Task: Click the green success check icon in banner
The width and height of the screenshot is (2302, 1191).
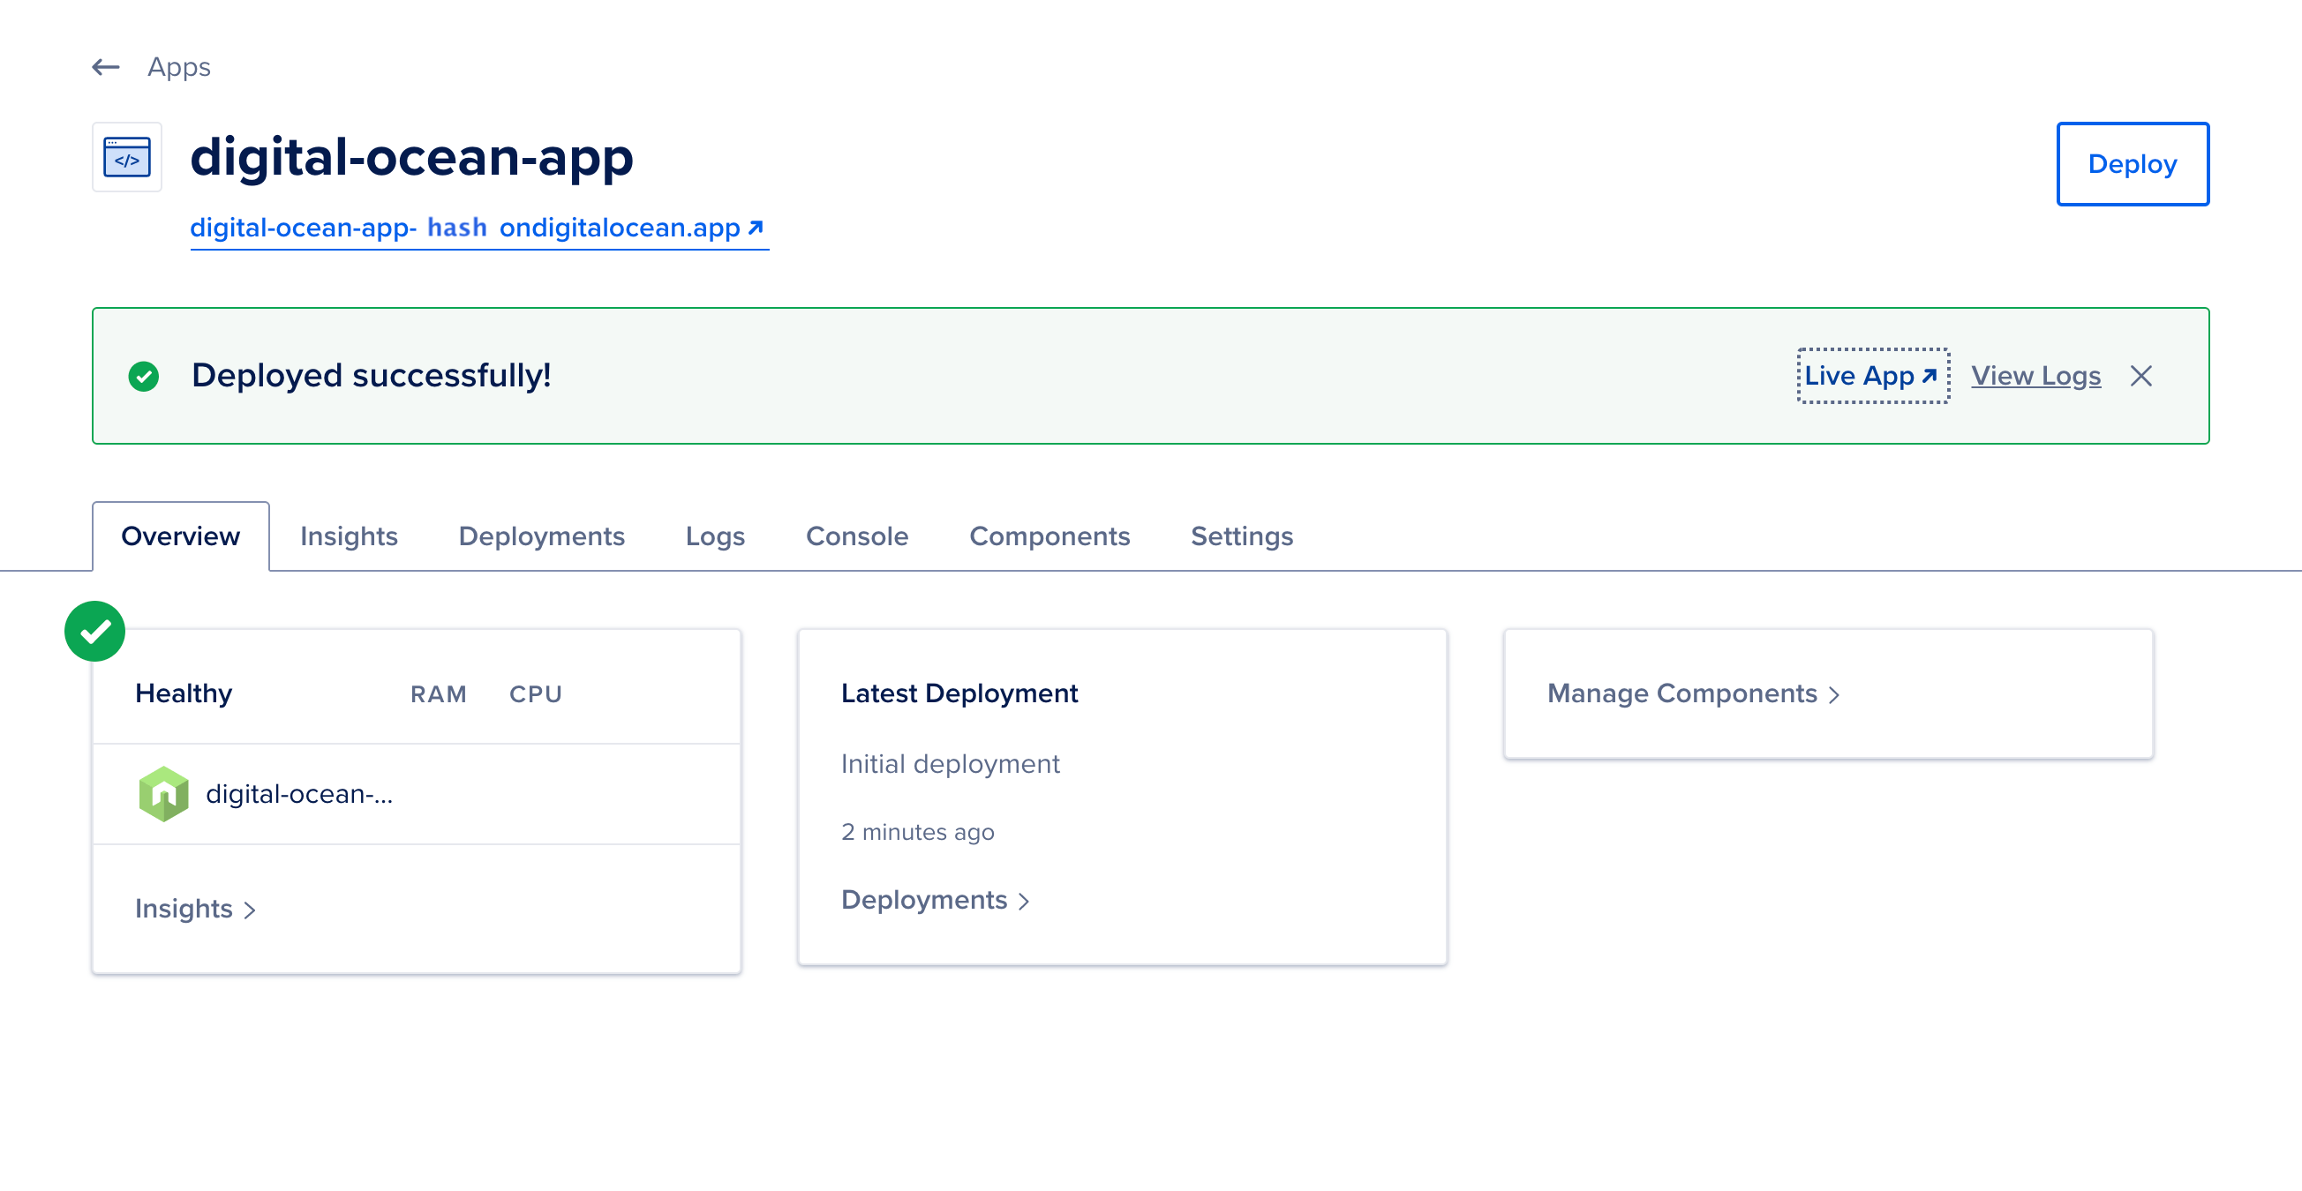Action: click(x=145, y=375)
